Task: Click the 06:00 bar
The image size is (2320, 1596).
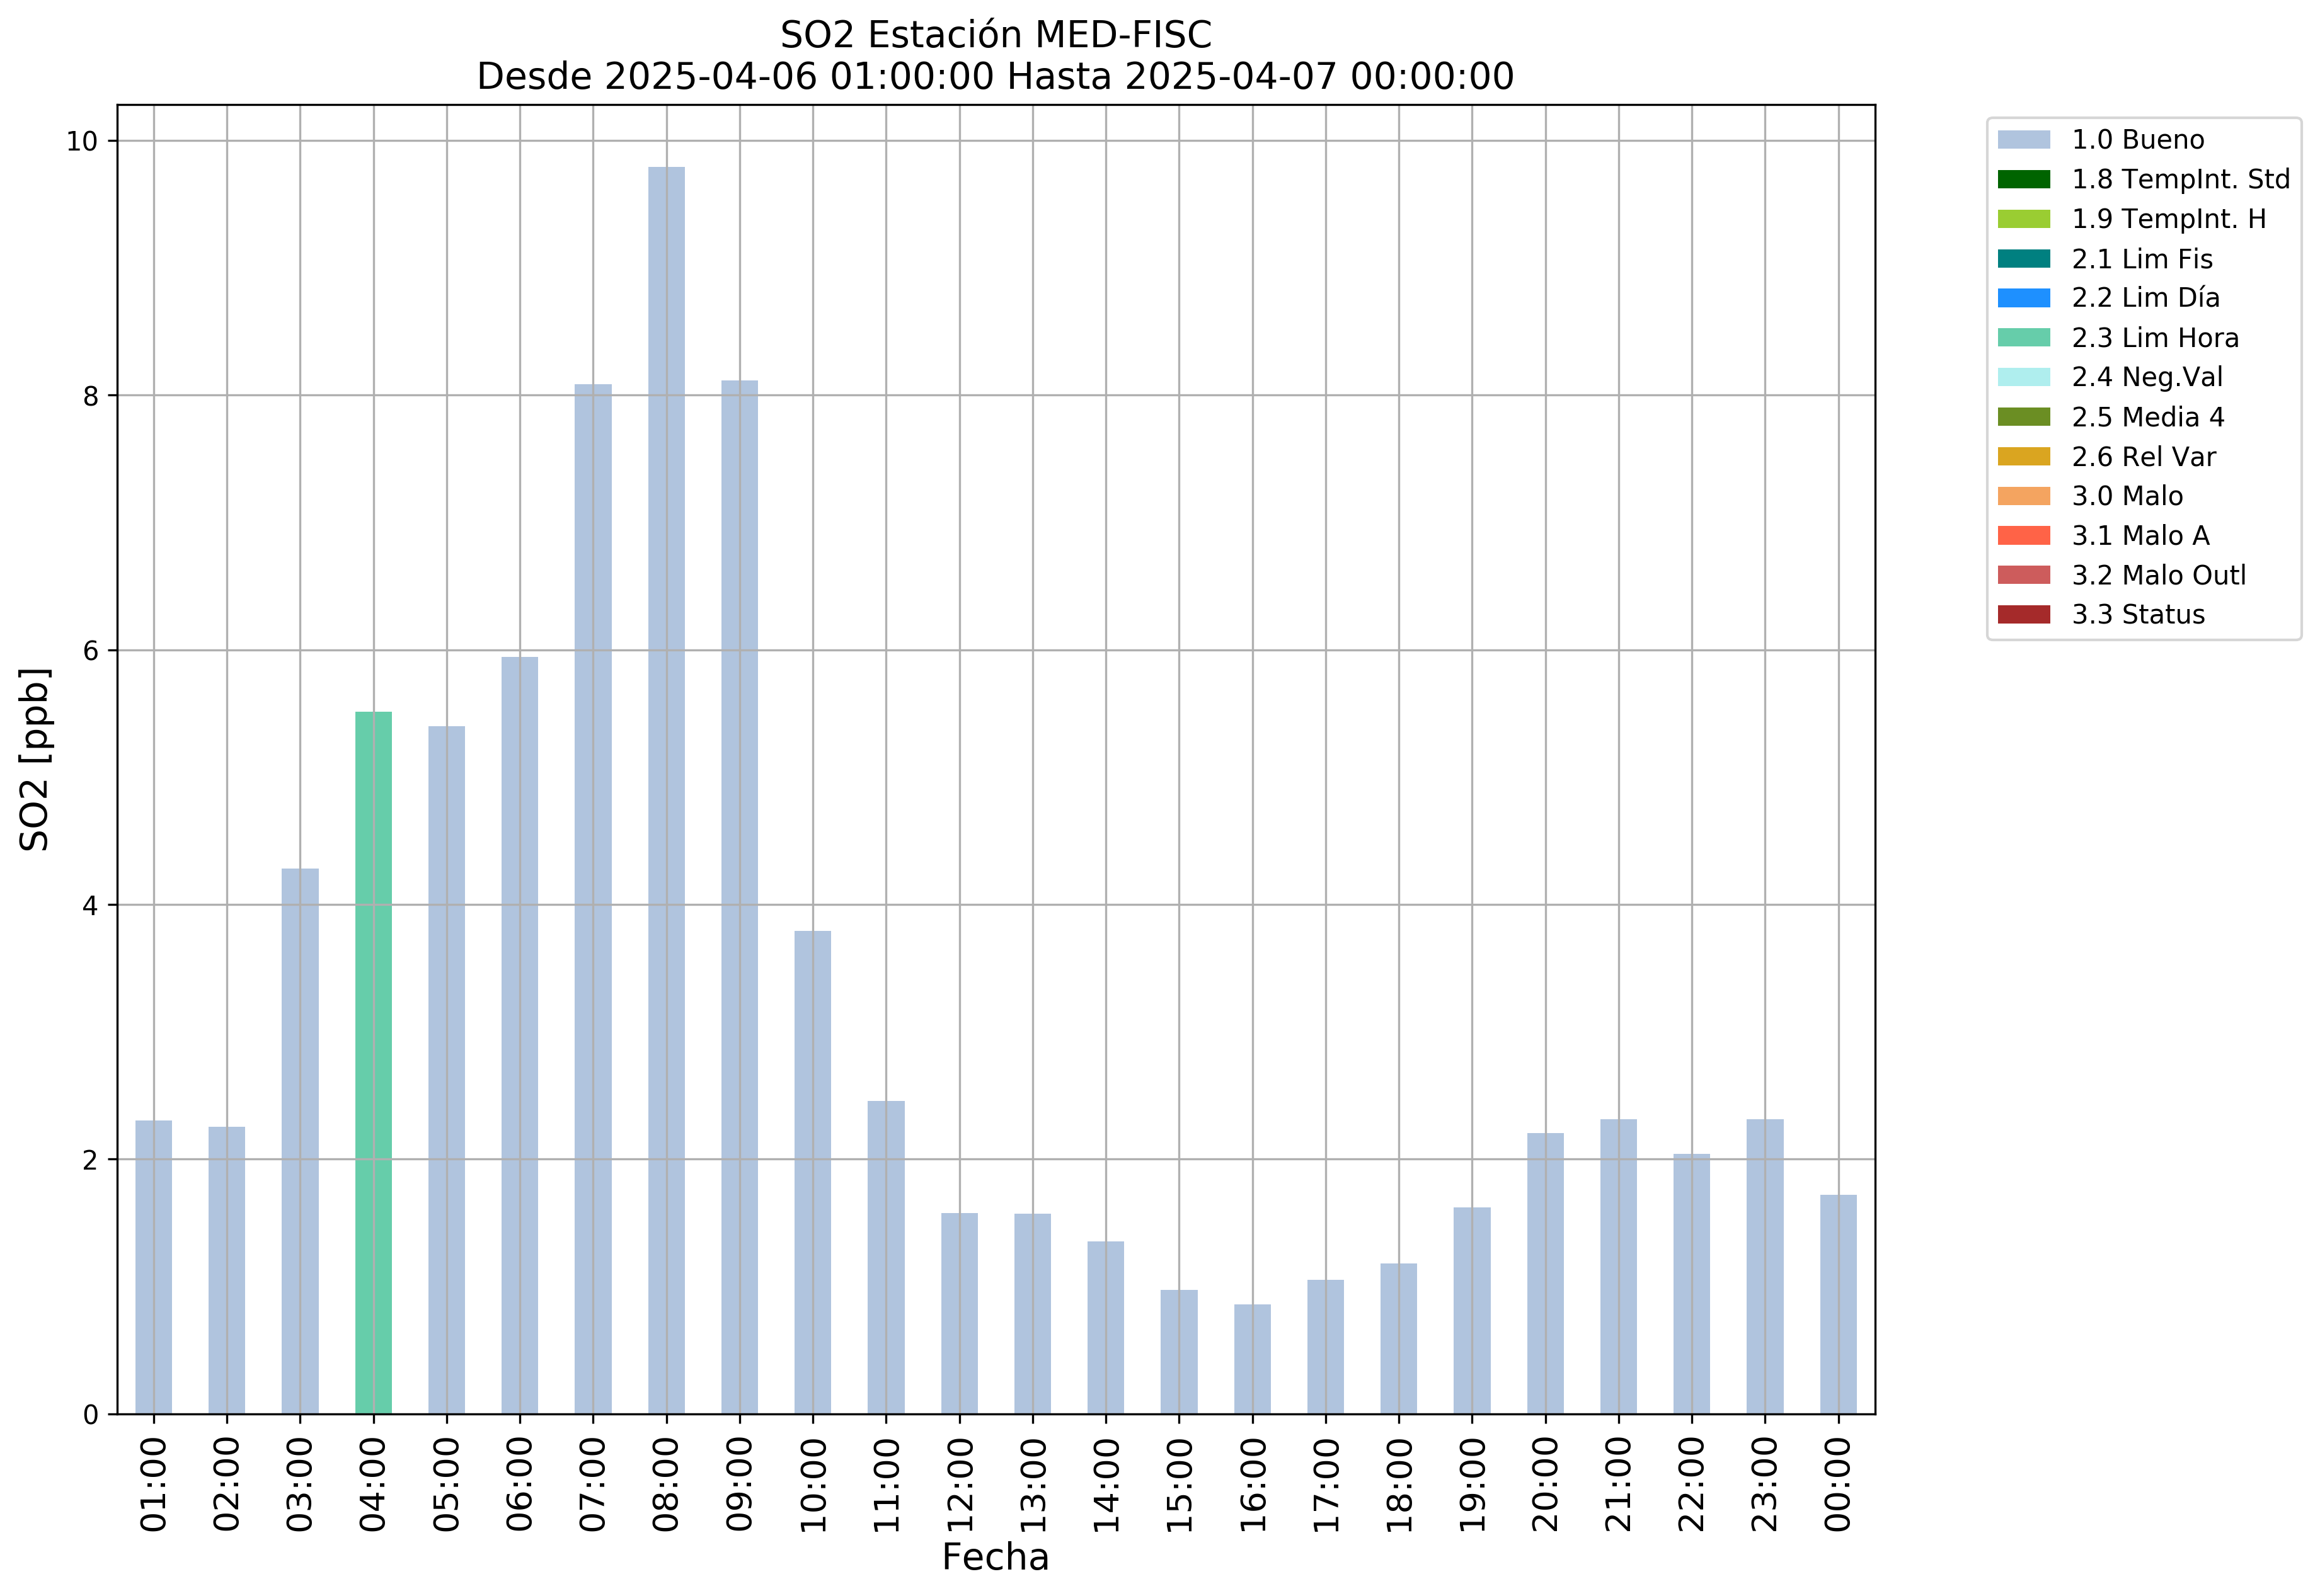Action: click(x=519, y=1035)
